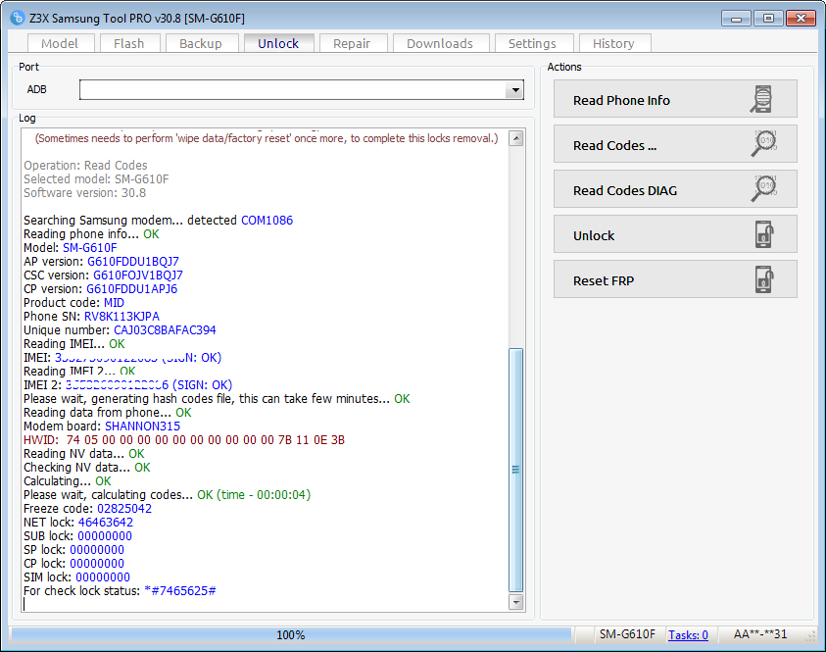The height and width of the screenshot is (652, 826).
Task: Click the Z3X application title icon
Action: 18,18
